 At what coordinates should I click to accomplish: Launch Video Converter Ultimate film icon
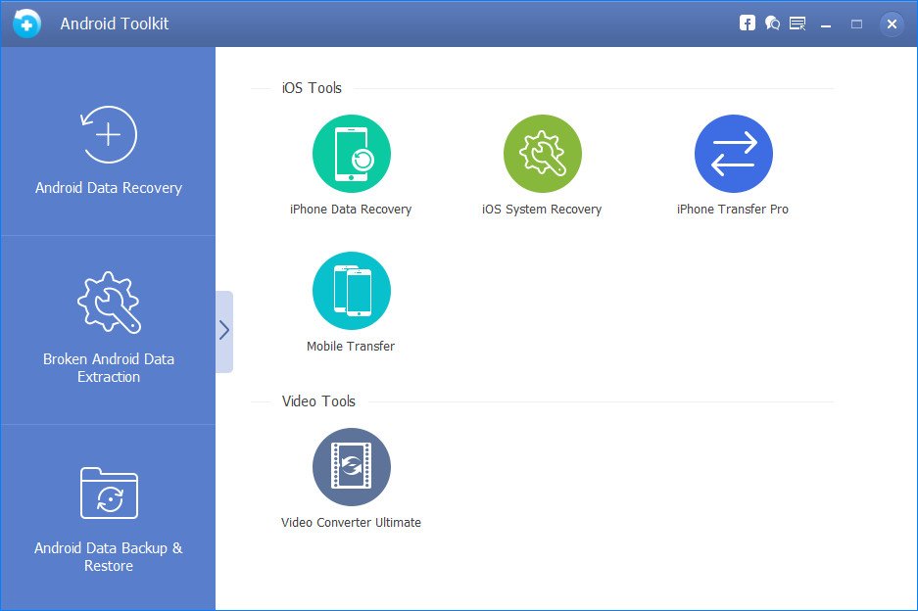pos(351,467)
